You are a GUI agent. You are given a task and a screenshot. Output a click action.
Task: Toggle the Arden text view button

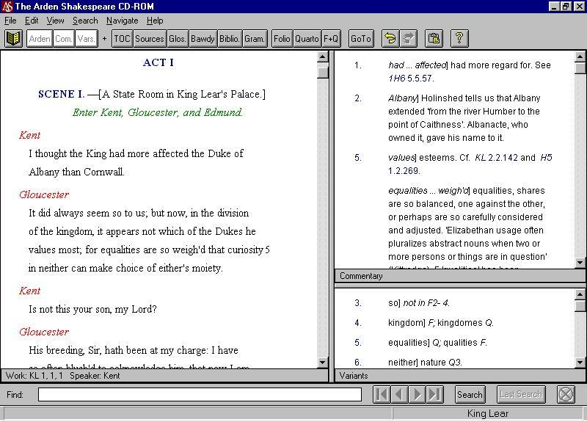pos(40,39)
